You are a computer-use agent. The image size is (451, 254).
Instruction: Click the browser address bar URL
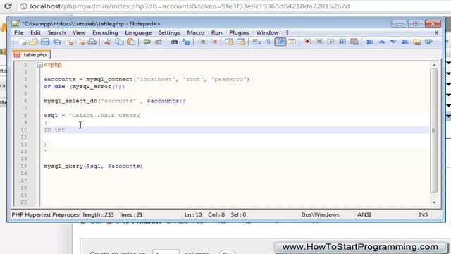coord(190,6)
